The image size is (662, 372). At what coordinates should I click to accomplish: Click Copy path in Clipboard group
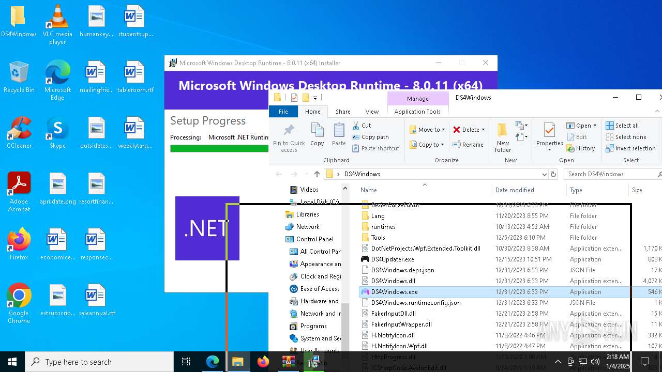370,137
